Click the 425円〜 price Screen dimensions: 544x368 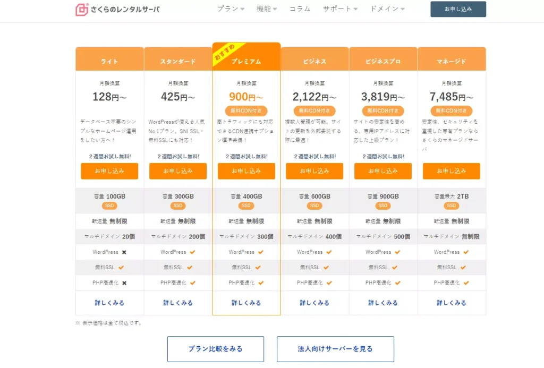pos(177,97)
